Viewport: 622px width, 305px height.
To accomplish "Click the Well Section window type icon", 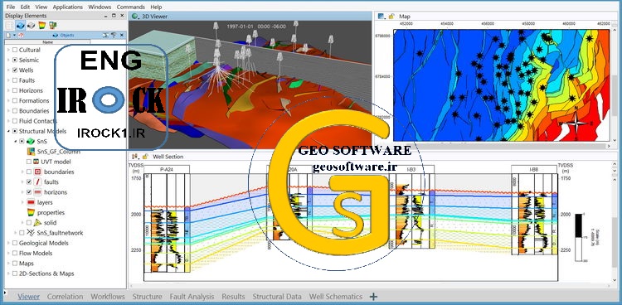I will (135, 157).
